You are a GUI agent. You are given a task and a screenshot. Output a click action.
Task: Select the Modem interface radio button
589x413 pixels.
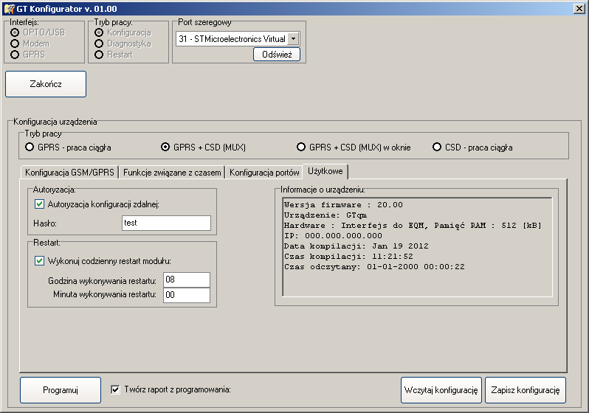15,44
